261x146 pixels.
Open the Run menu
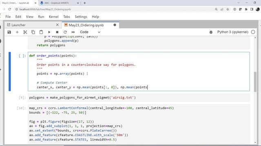coord(41,17)
